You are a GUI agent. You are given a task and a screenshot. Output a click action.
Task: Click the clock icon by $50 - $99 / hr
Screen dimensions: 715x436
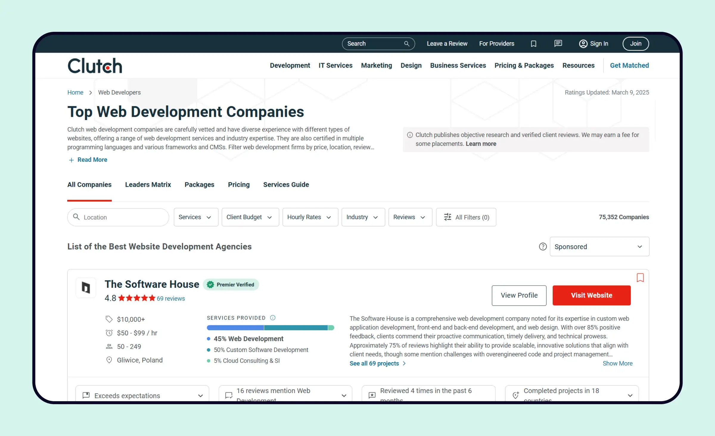(109, 333)
